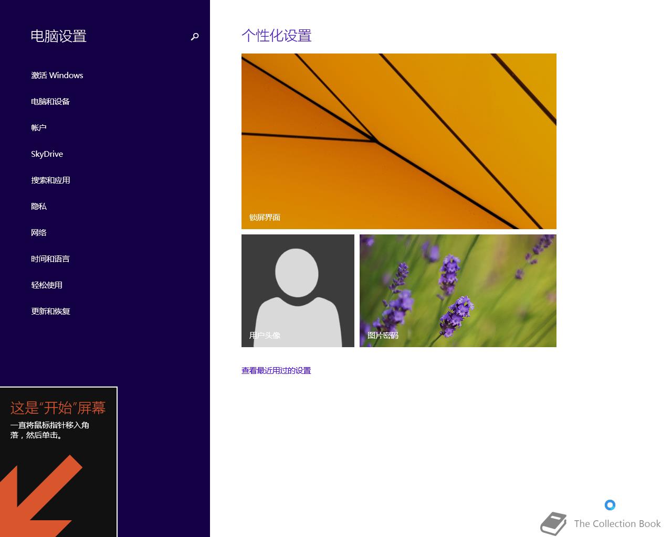This screenshot has width=672, height=537.
Task: Choose 轻松使用 in the sidebar
Action: [x=47, y=285]
